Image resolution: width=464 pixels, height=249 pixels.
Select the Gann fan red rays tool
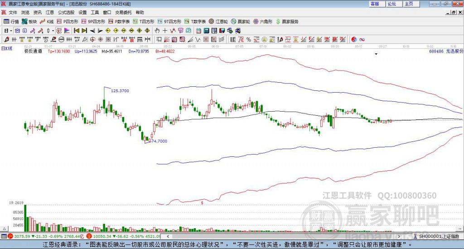click(x=166, y=39)
